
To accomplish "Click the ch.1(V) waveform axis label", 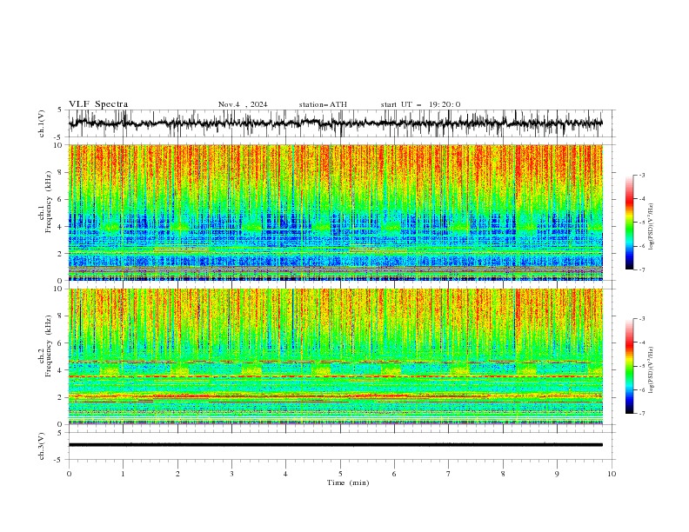I will [42, 123].
